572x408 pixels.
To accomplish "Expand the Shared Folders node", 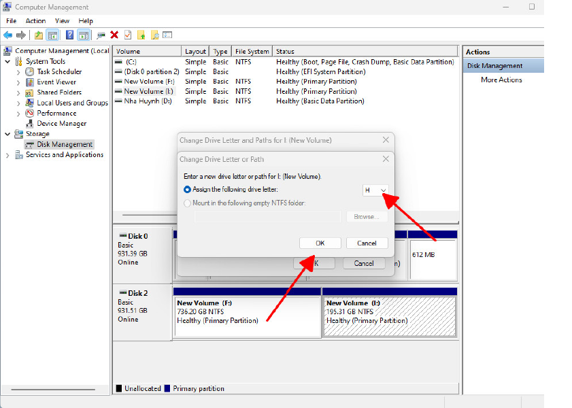I will point(18,93).
